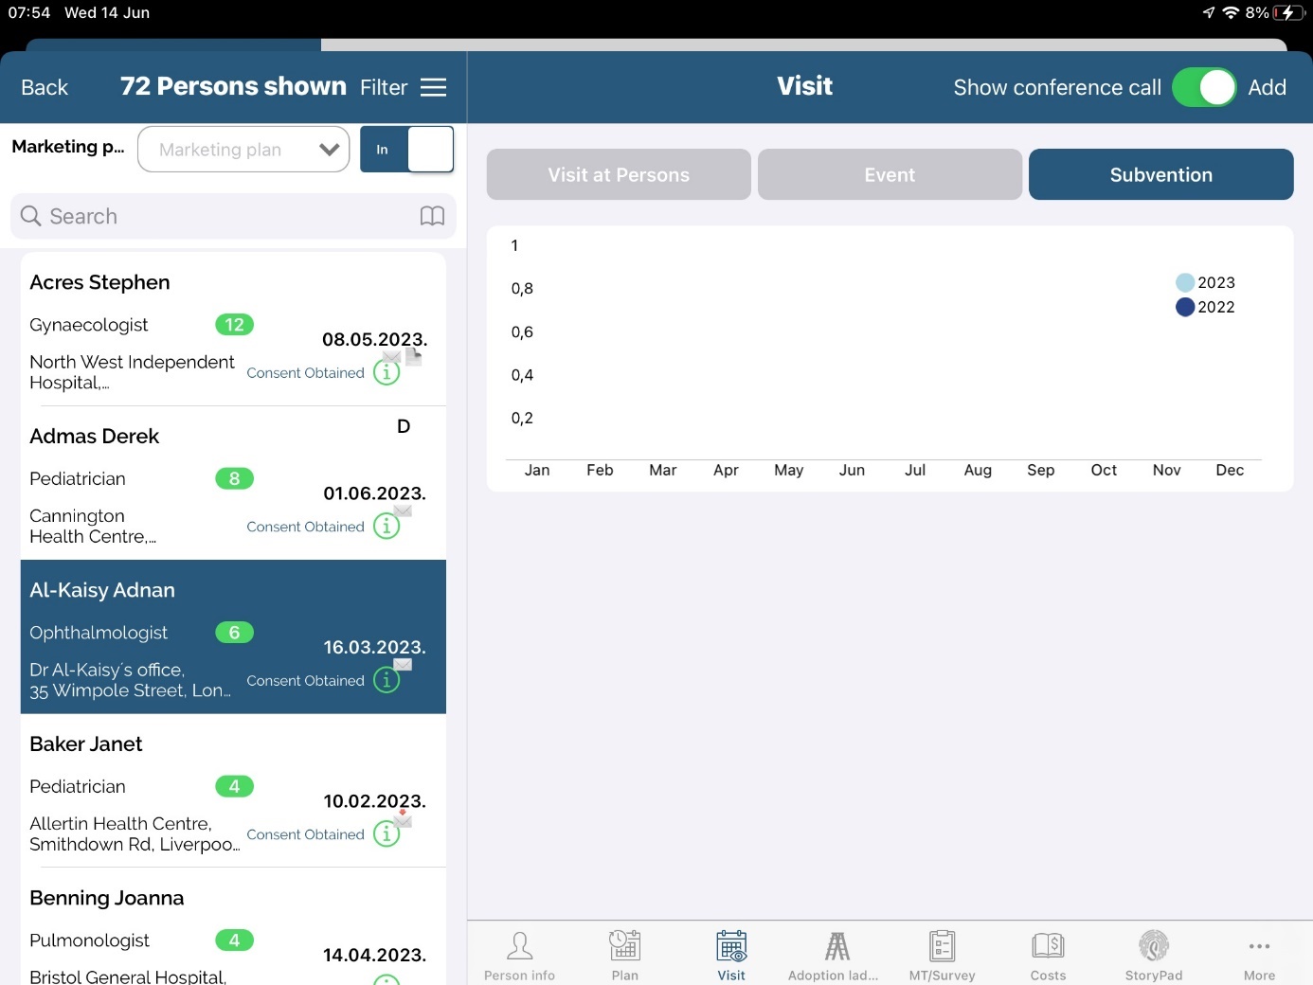The image size is (1313, 985).
Task: Tap the book icon in search bar
Action: click(432, 216)
